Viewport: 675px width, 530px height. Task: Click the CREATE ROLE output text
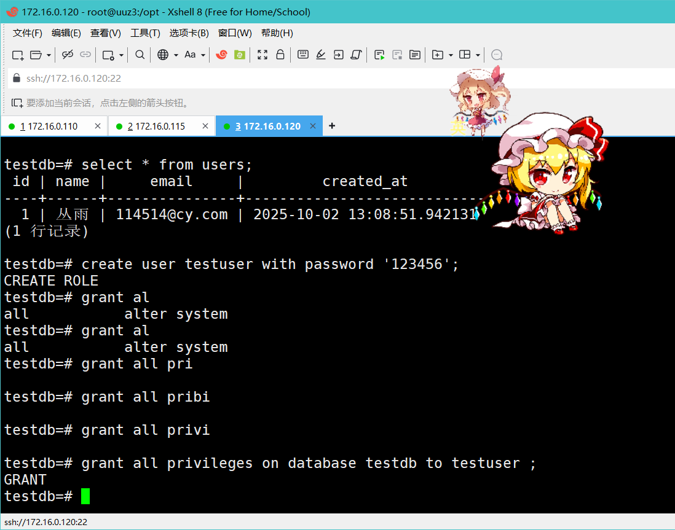51,281
